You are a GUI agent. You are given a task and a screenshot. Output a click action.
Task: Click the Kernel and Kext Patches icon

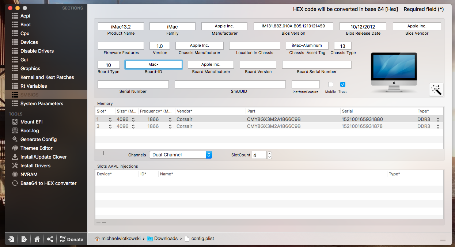15,77
